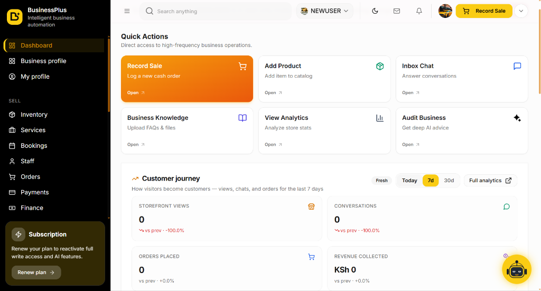Image resolution: width=541 pixels, height=291 pixels.
Task: Click the ORDERS PLACED label
Action: click(159, 256)
